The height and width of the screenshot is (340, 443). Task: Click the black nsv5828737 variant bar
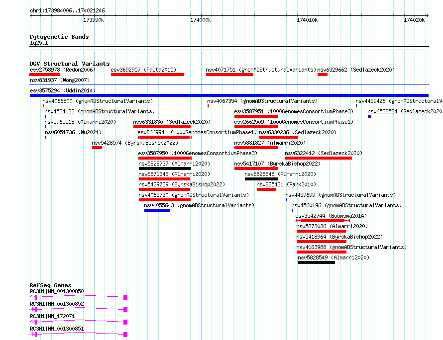[x=165, y=169]
